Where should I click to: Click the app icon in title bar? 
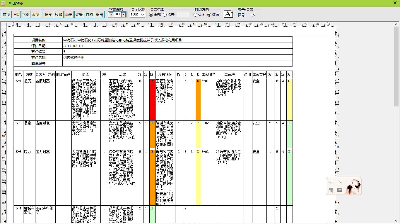3,3
